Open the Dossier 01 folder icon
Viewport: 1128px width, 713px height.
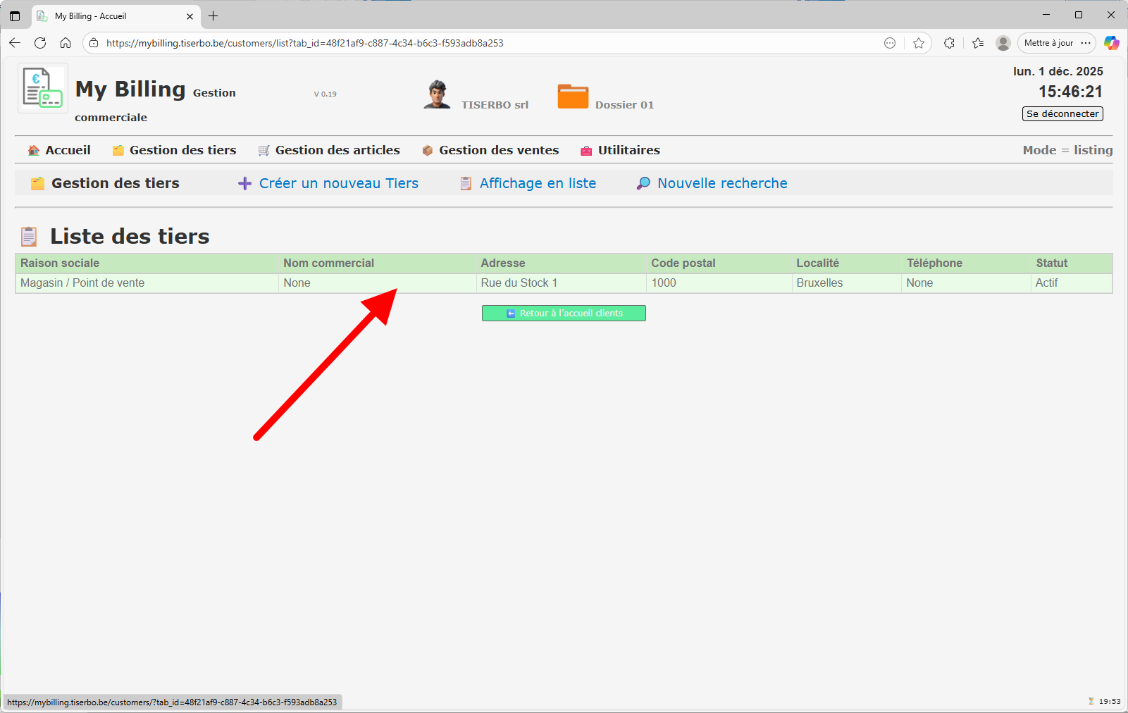click(x=573, y=97)
